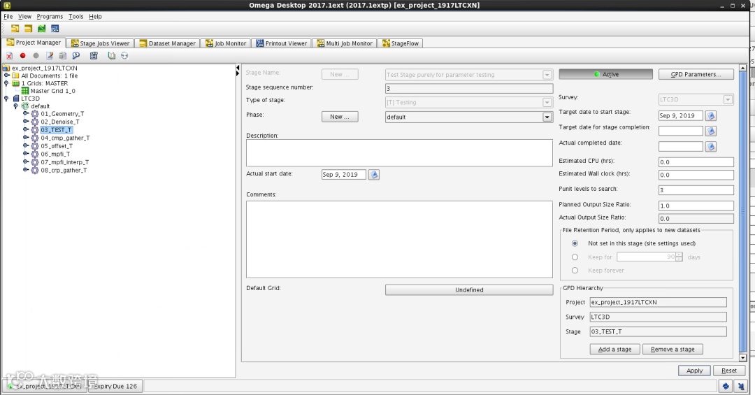This screenshot has width=755, height=395.
Task: Click the blue clipboard checklist icon
Action: [94, 56]
